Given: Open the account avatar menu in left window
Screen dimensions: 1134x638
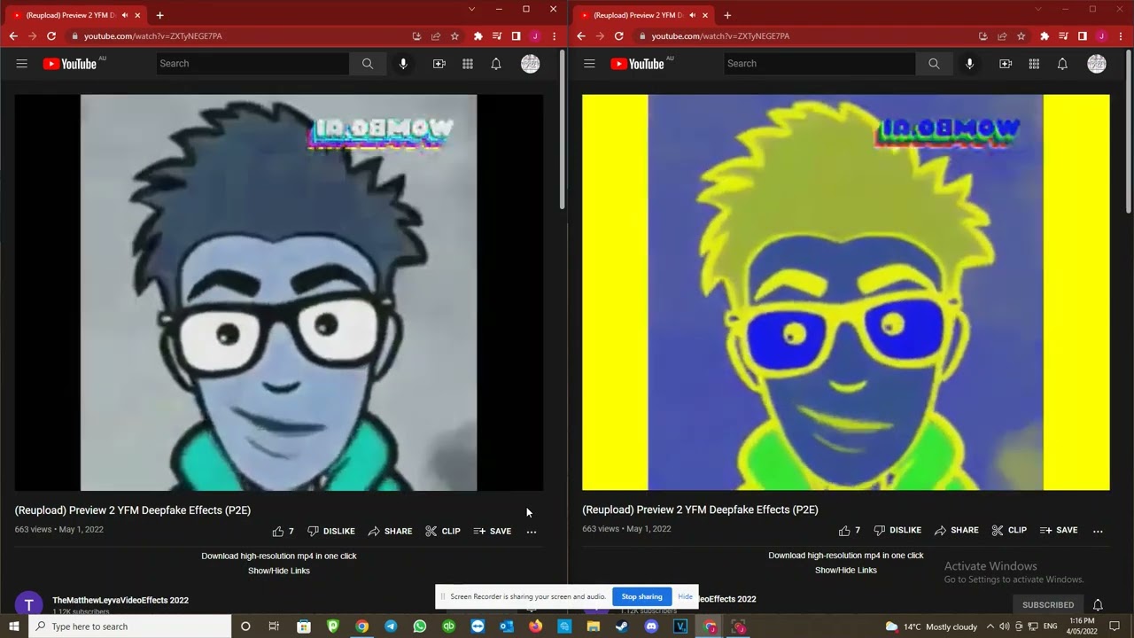Looking at the screenshot, I should click(x=530, y=64).
